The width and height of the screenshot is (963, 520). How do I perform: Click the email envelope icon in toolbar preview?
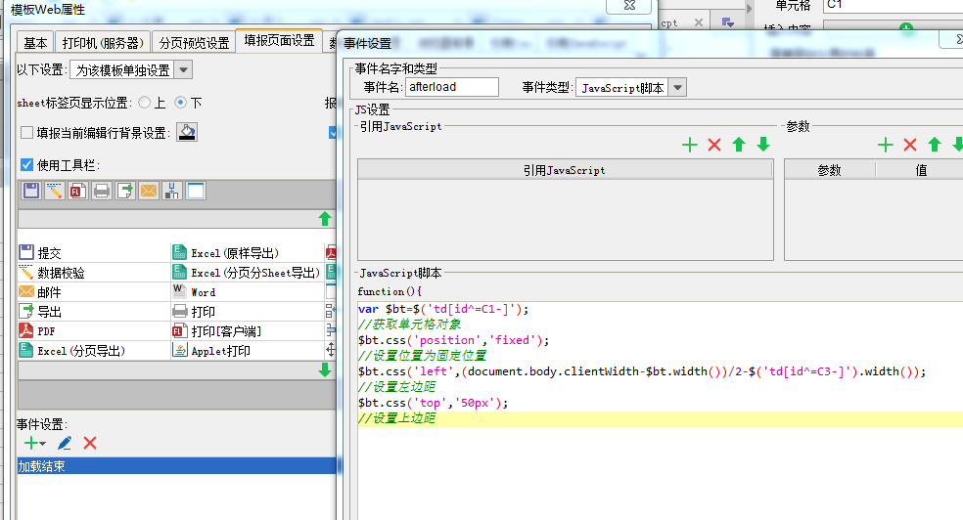(x=149, y=191)
